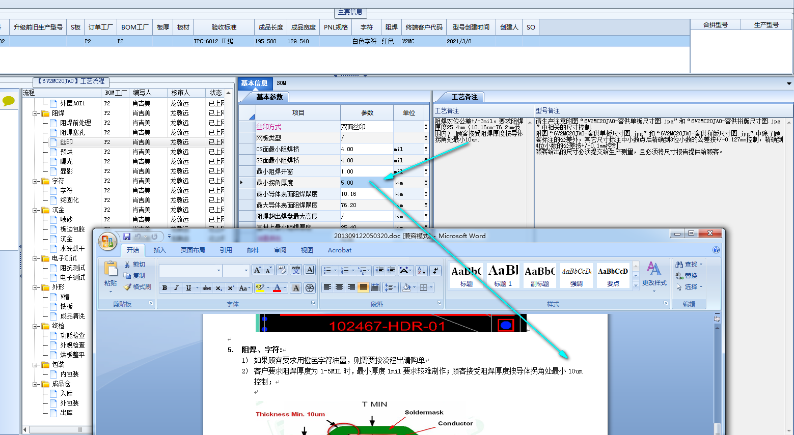Apply the 强调 style

(576, 275)
